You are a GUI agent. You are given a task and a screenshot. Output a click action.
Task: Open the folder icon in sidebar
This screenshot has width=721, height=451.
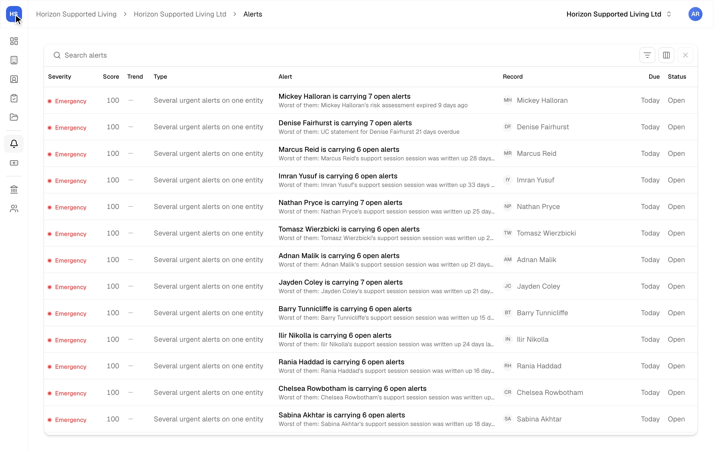(x=14, y=117)
